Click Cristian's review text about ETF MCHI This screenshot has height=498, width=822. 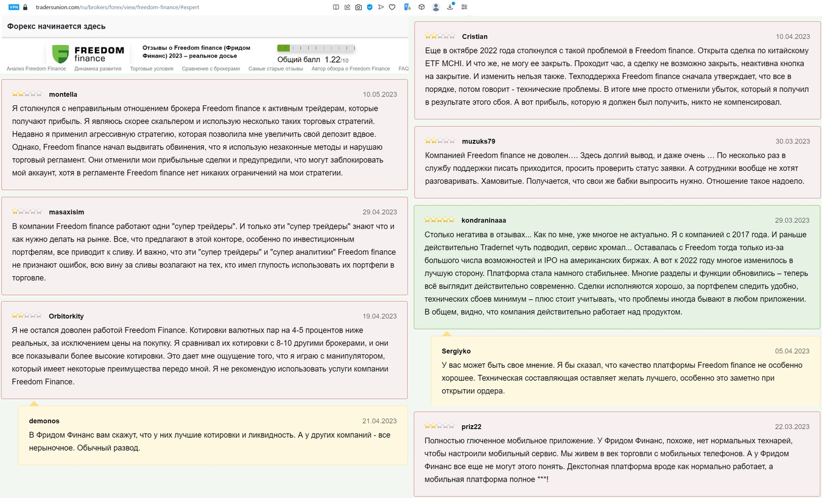coord(617,76)
